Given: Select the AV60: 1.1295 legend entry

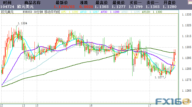Looking at the screenshot, I should coord(131,12).
